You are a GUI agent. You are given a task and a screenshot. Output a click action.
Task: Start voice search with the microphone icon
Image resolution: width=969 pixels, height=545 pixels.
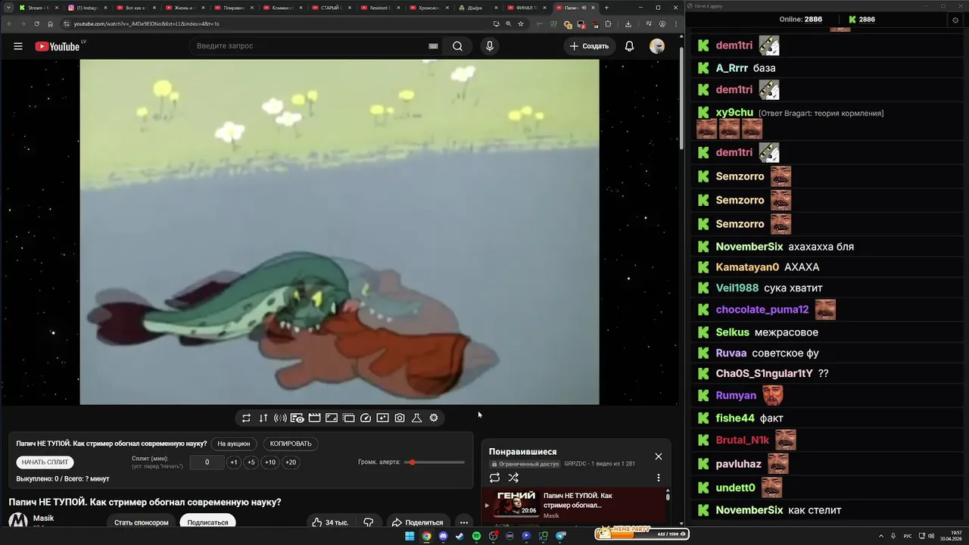click(x=490, y=46)
